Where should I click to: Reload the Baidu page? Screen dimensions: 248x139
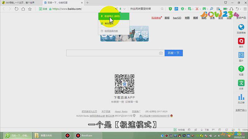tap(16, 9)
